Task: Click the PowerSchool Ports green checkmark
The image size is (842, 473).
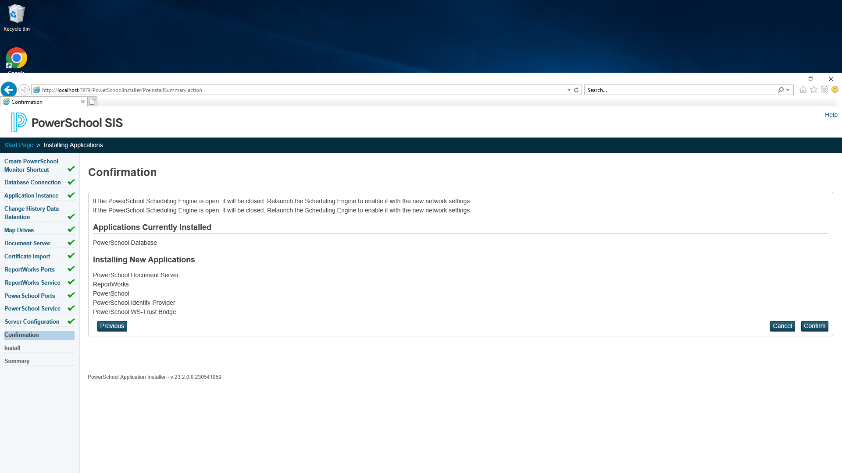Action: (x=71, y=295)
